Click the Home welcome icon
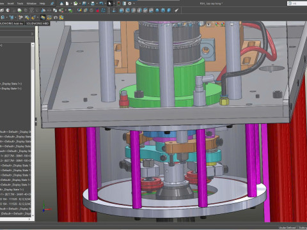The height and width of the screenshot is (230, 307). coord(61,4)
